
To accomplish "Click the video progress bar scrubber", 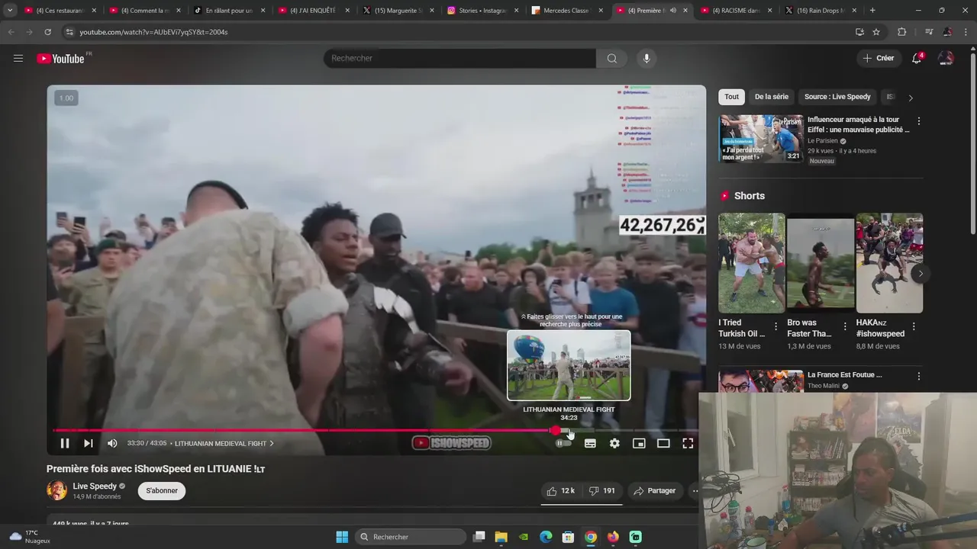I will point(555,431).
